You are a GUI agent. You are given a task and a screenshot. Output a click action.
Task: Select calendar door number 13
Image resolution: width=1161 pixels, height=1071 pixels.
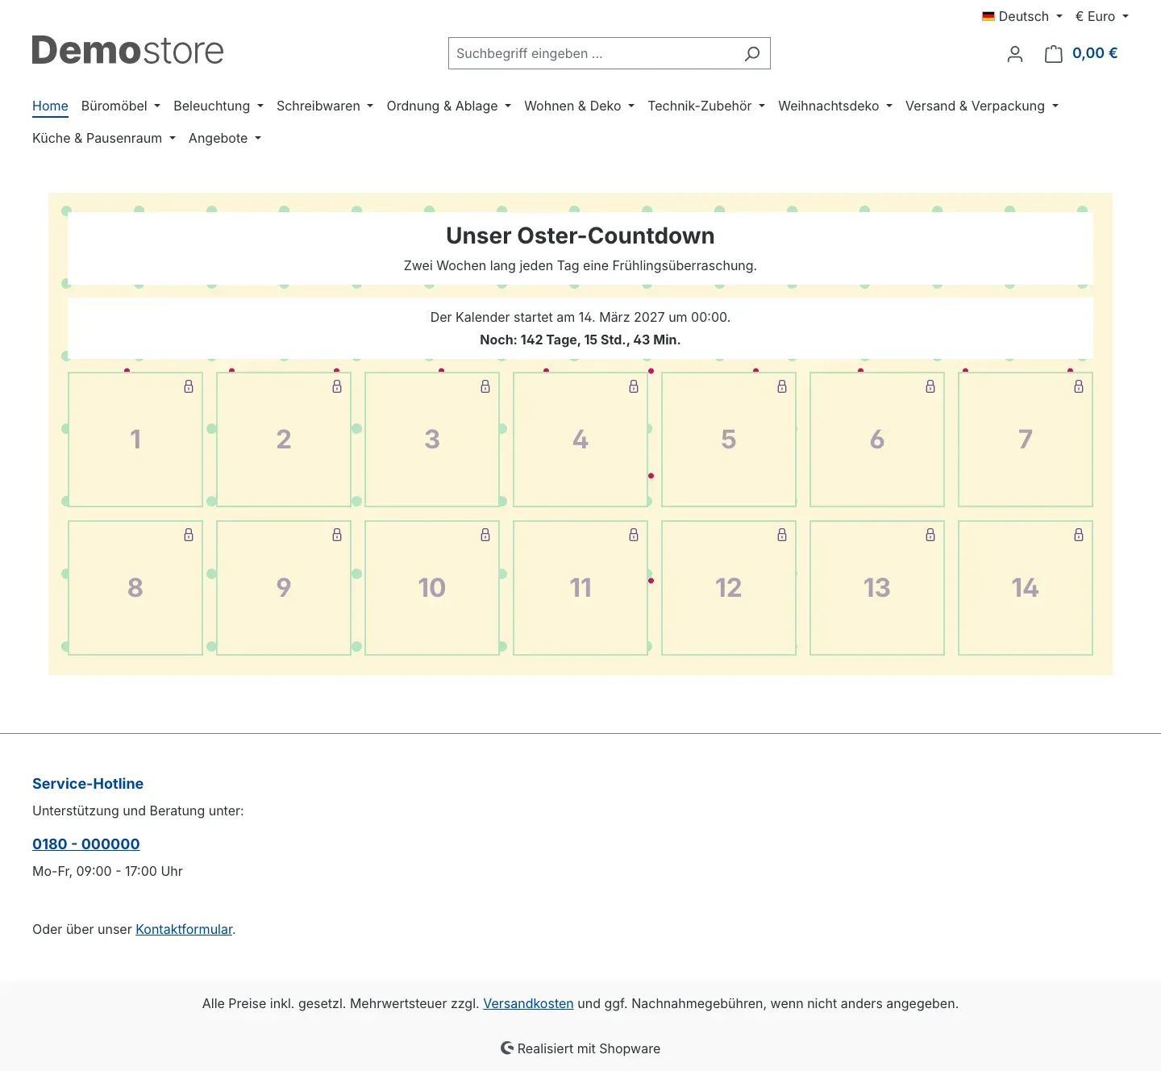[877, 588]
